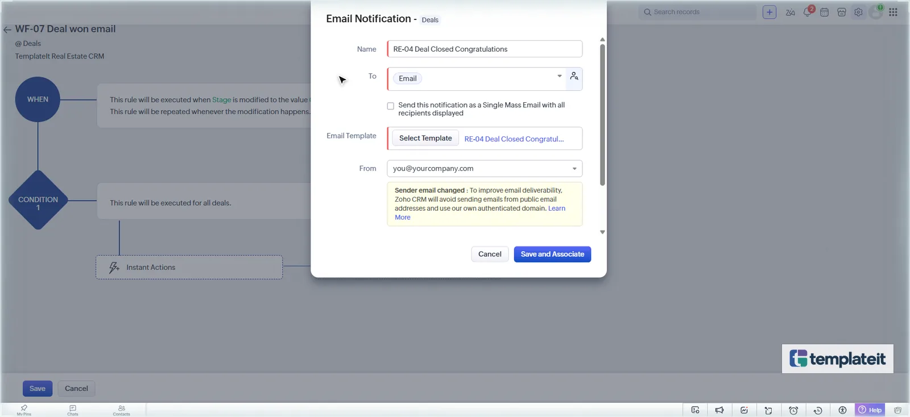Enable Single Mass Email checkbox
The width and height of the screenshot is (910, 417).
[x=391, y=106]
